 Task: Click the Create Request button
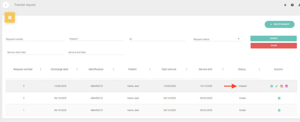(279, 24)
